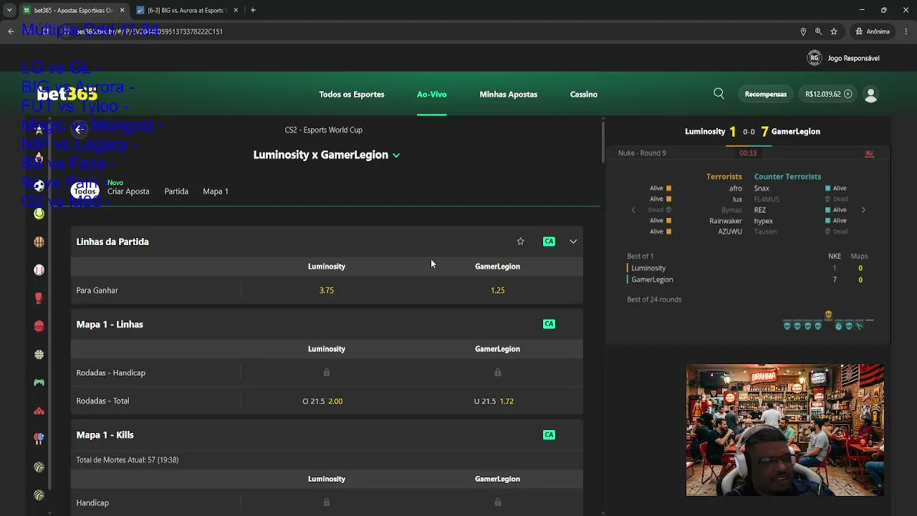Viewport: 917px width, 516px height.
Task: Close the BIG vs. Aurora browser tab
Action: point(236,10)
